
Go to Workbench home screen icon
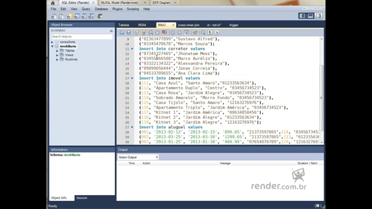click(53, 3)
